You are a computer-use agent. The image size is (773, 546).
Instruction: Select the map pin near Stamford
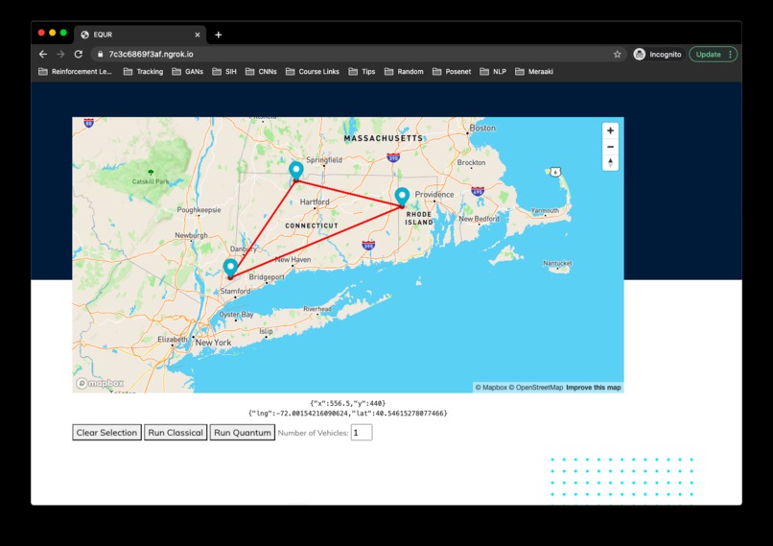pos(230,268)
